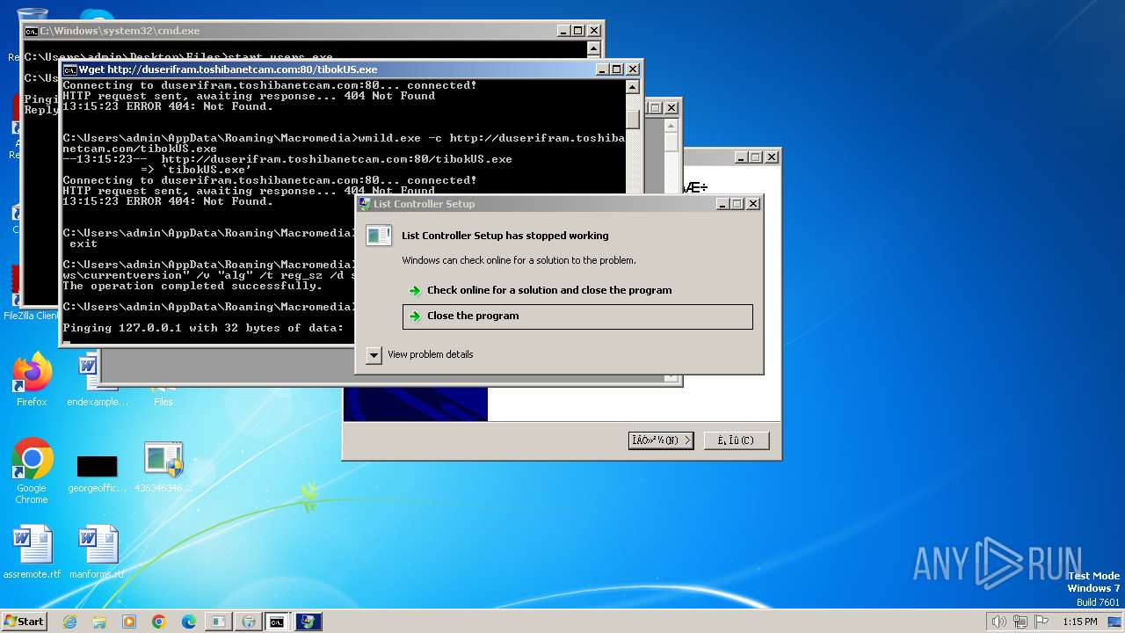Open the Start menu

(x=24, y=621)
